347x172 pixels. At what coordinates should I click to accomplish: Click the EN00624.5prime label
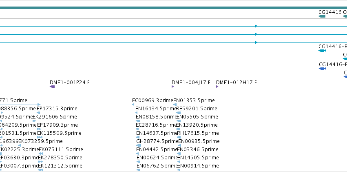pos(157,158)
